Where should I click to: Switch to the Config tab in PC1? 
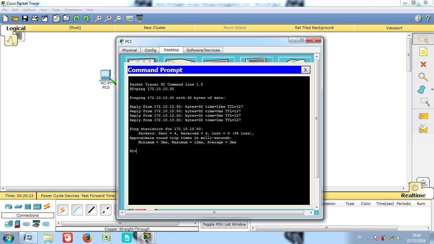[150, 50]
